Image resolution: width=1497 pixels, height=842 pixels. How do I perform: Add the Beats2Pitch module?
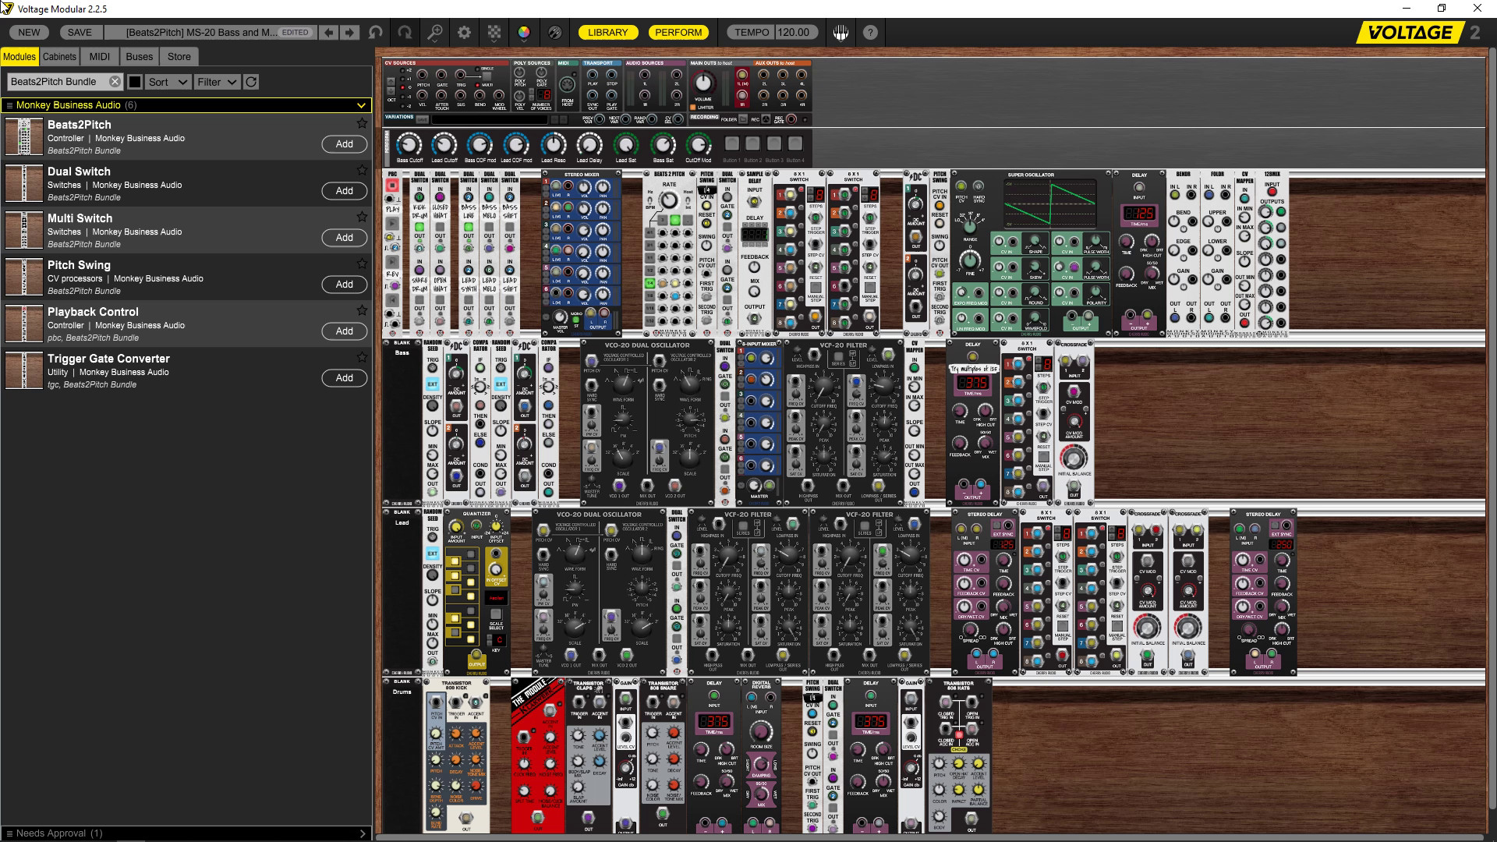click(x=344, y=144)
